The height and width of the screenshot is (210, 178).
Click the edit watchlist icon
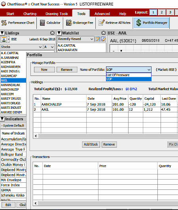tap(103, 39)
